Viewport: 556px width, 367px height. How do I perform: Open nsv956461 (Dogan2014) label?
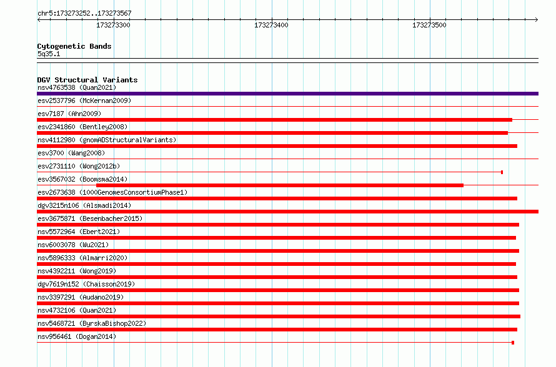click(77, 336)
